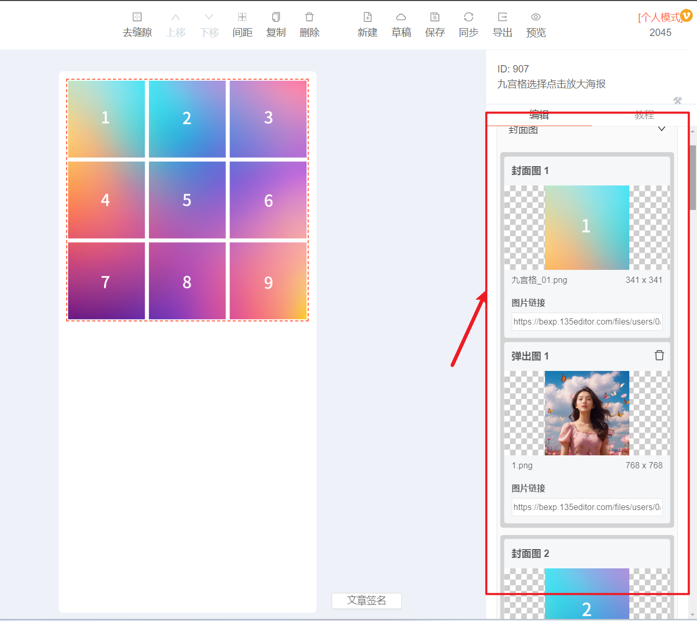The height and width of the screenshot is (621, 697).
Task: Click the 弹出图 1 heading
Action: tap(530, 356)
